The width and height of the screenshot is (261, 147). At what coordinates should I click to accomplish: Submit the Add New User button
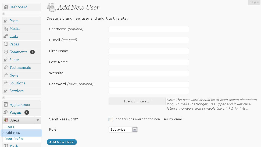coord(62,142)
